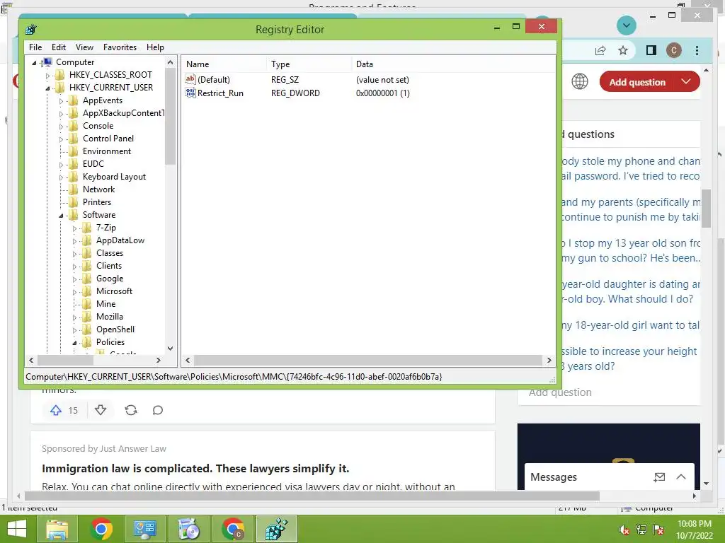Click the values pane scroll-right arrow
The width and height of the screenshot is (725, 543).
pyautogui.click(x=549, y=360)
